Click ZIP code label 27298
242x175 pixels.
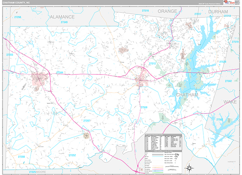[18, 17]
